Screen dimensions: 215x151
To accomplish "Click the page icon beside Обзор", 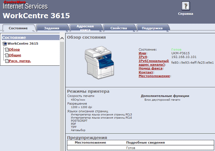I will coord(7,49).
